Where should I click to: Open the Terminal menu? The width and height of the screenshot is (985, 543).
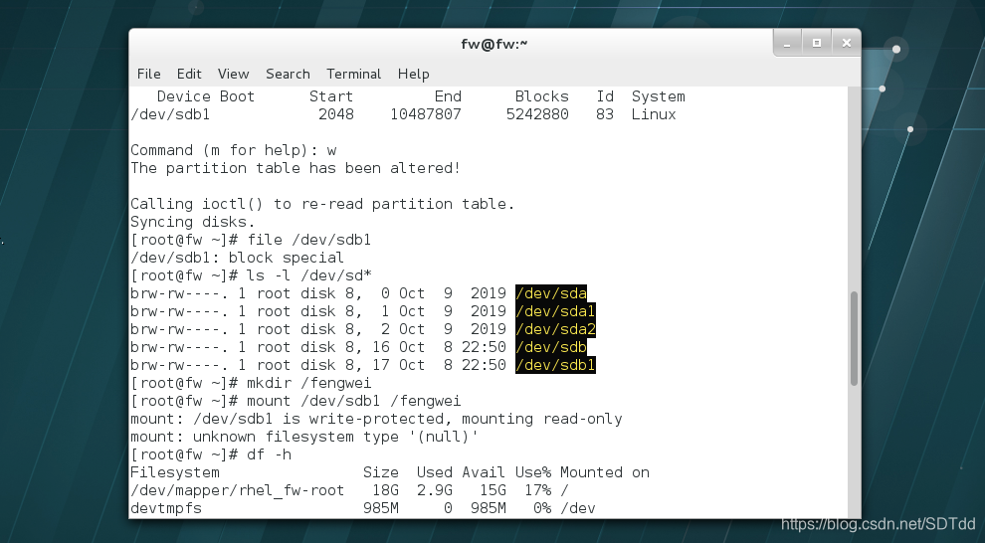click(x=353, y=74)
